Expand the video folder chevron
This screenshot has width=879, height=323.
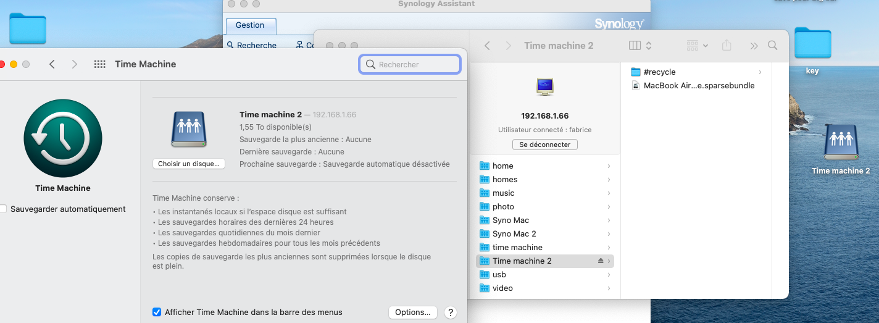(609, 288)
